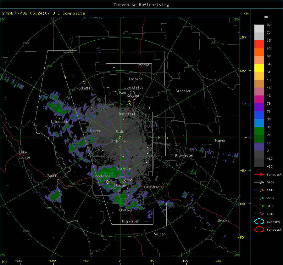Screen dimensions: 283x265
Task: Click the Lake Louise label
Action: click(x=24, y=155)
